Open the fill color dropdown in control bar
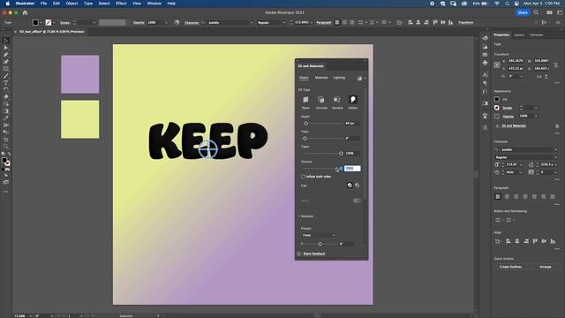 [41, 22]
